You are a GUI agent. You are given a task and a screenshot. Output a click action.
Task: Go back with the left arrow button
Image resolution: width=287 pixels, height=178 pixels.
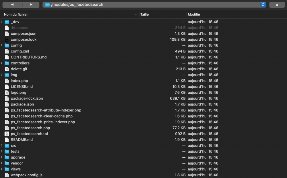pyautogui.click(x=12, y=5)
